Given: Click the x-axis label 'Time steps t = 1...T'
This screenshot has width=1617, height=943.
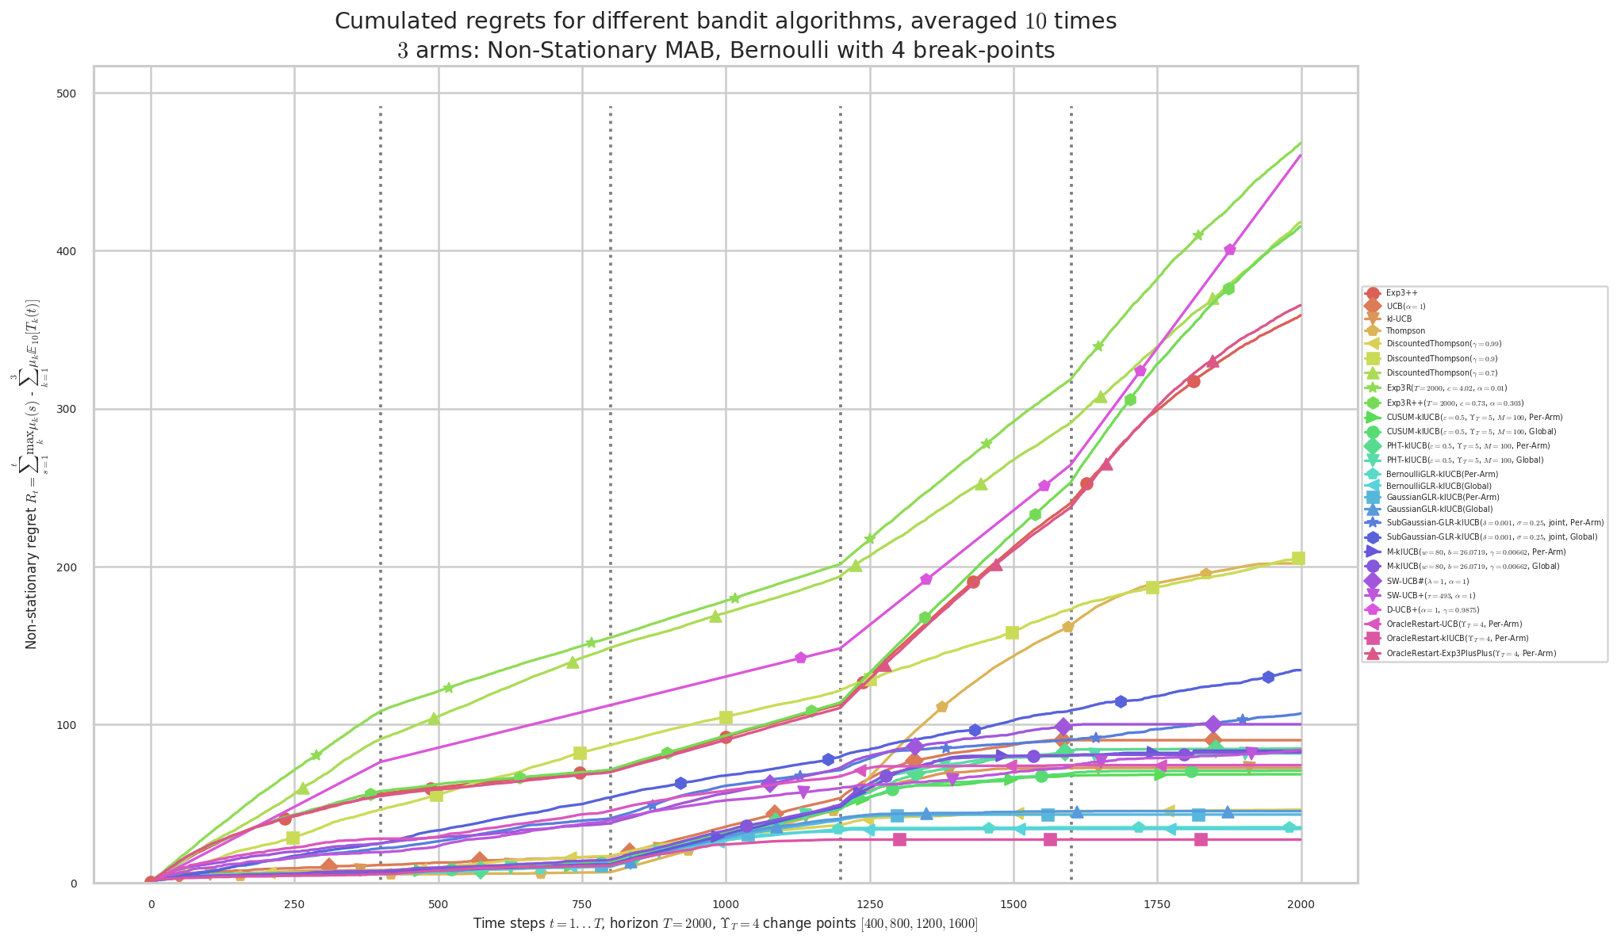Looking at the screenshot, I should pos(726,923).
